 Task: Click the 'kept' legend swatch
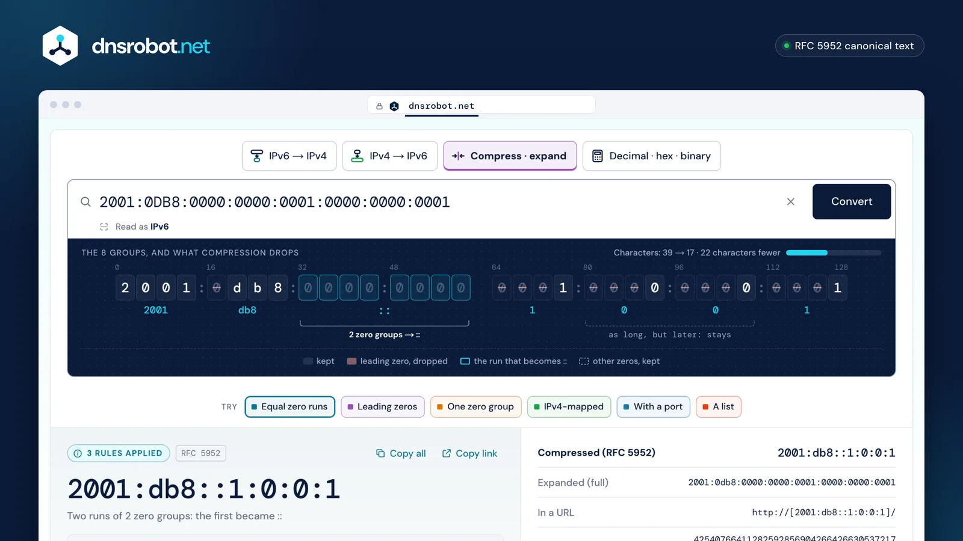[308, 361]
